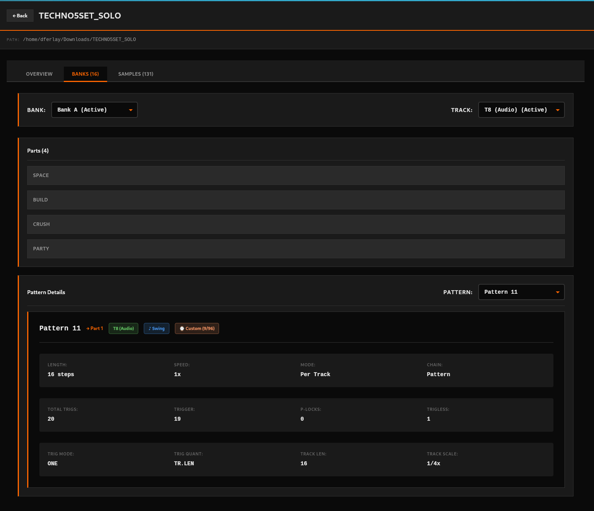Click the Parts (4) section header
This screenshot has height=511, width=594.
tap(38, 151)
